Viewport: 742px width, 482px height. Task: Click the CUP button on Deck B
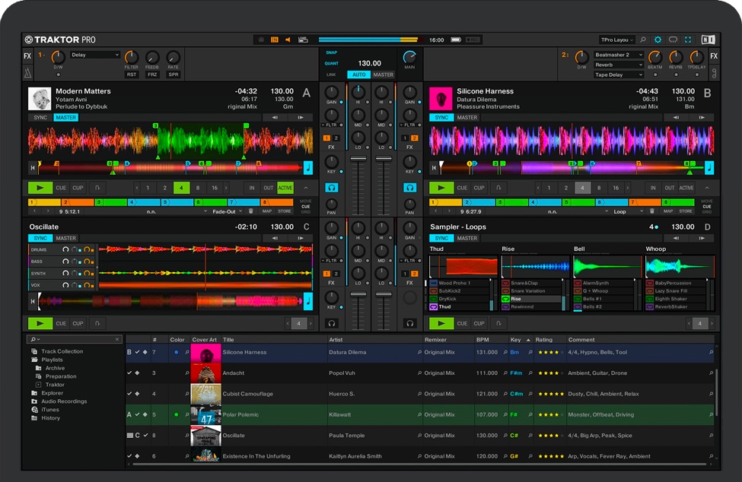click(479, 188)
